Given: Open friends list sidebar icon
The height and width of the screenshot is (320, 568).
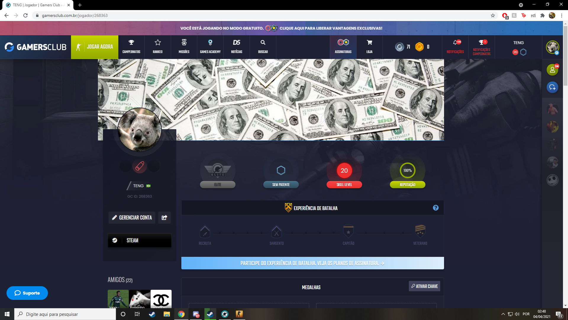Looking at the screenshot, I should tap(552, 70).
